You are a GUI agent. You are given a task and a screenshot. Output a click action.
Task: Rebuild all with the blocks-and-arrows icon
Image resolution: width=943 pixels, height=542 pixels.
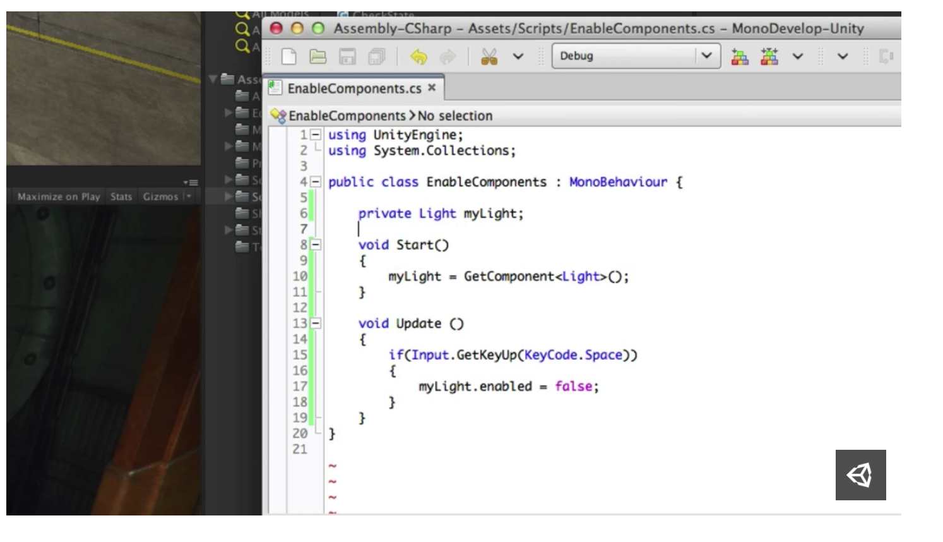coord(769,56)
